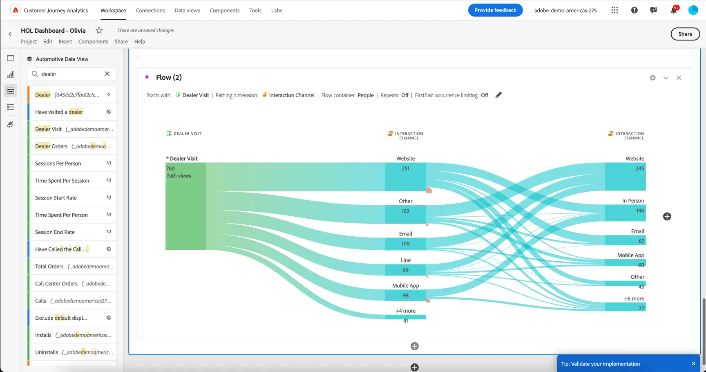Open the notifications bell

pos(674,10)
